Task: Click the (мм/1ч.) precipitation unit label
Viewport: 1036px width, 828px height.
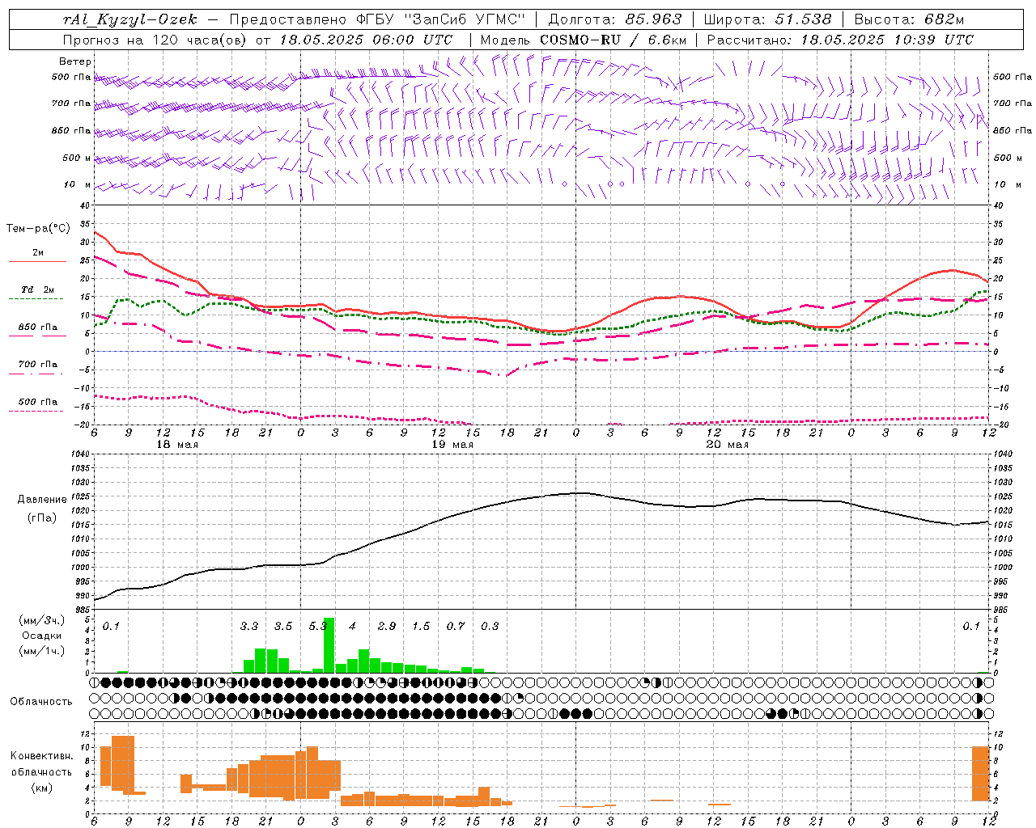Action: [42, 651]
